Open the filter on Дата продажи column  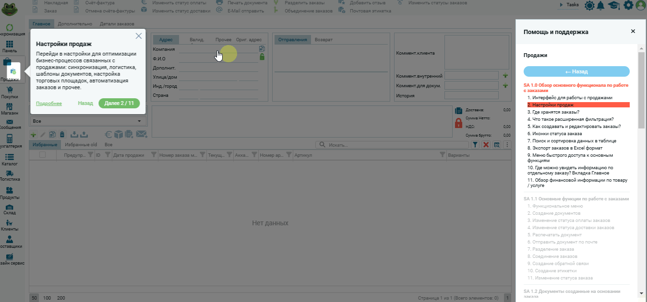tap(154, 155)
